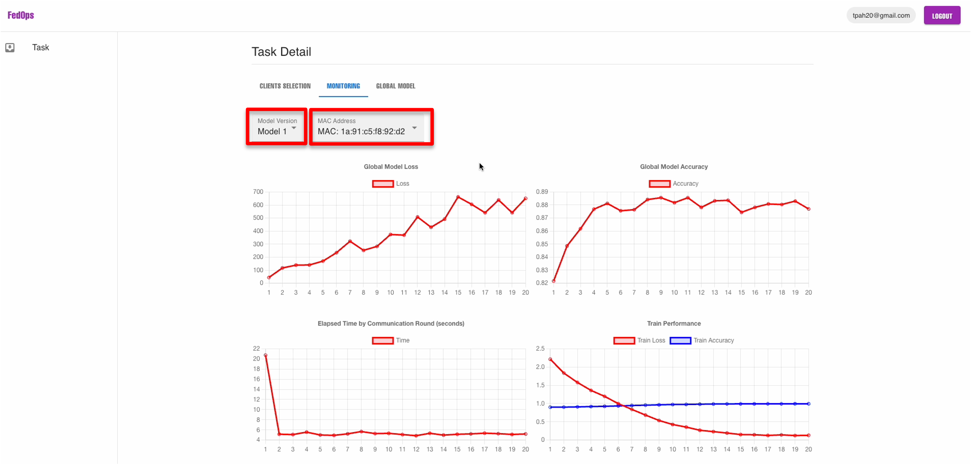This screenshot has width=971, height=464.
Task: Click the tpah20@gmail.com account chip
Action: click(881, 16)
